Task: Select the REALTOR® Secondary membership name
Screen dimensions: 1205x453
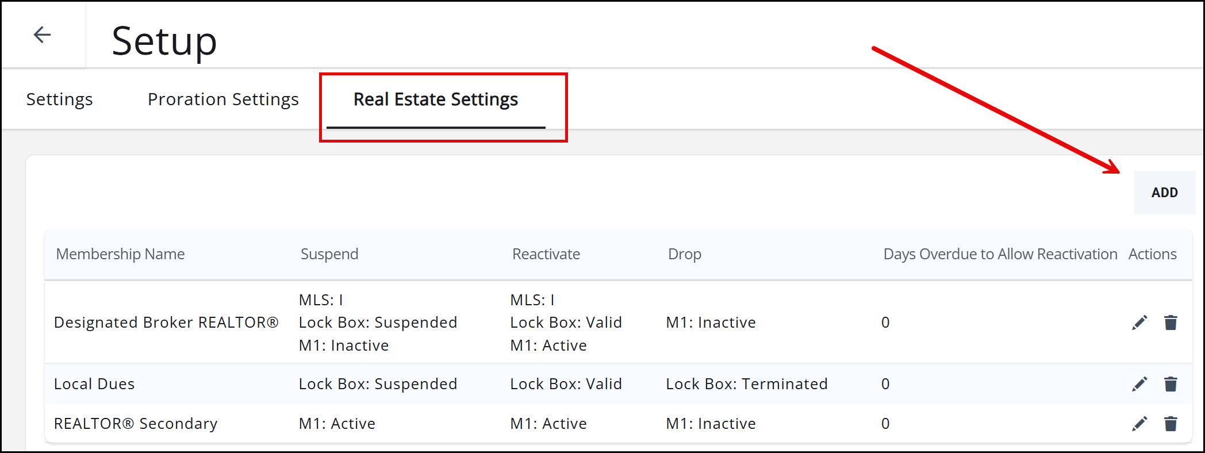Action: (136, 424)
